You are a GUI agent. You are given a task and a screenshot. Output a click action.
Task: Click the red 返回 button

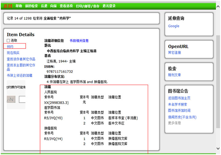click(8, 6)
